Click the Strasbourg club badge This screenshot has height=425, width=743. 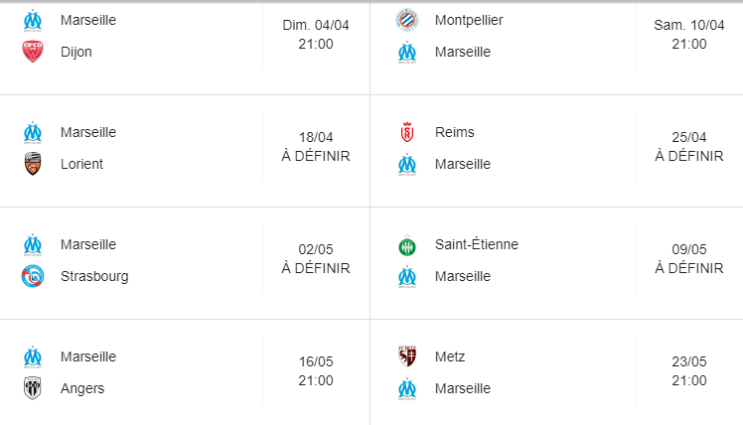33,276
